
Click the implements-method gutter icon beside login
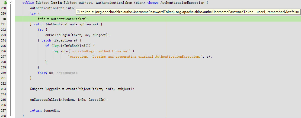(x=5, y=3)
